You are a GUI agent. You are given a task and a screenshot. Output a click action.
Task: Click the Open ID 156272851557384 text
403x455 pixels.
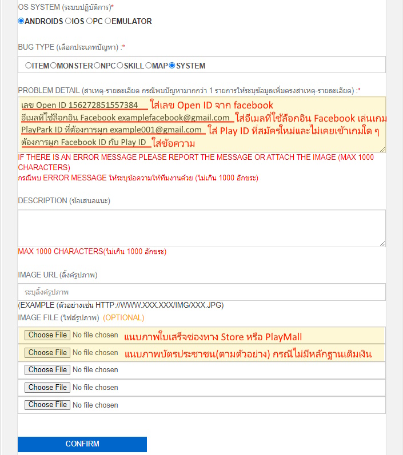[79, 105]
